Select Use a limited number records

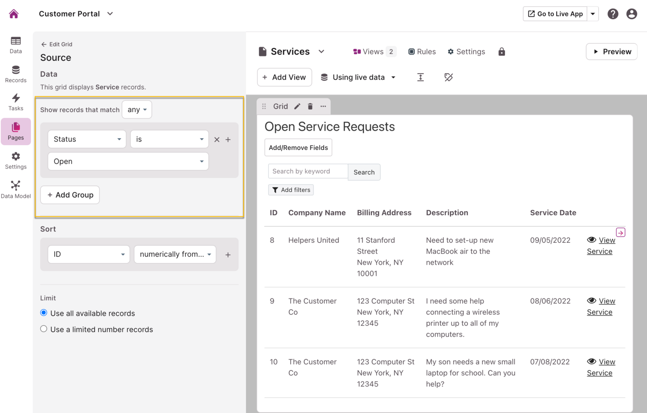pos(44,329)
